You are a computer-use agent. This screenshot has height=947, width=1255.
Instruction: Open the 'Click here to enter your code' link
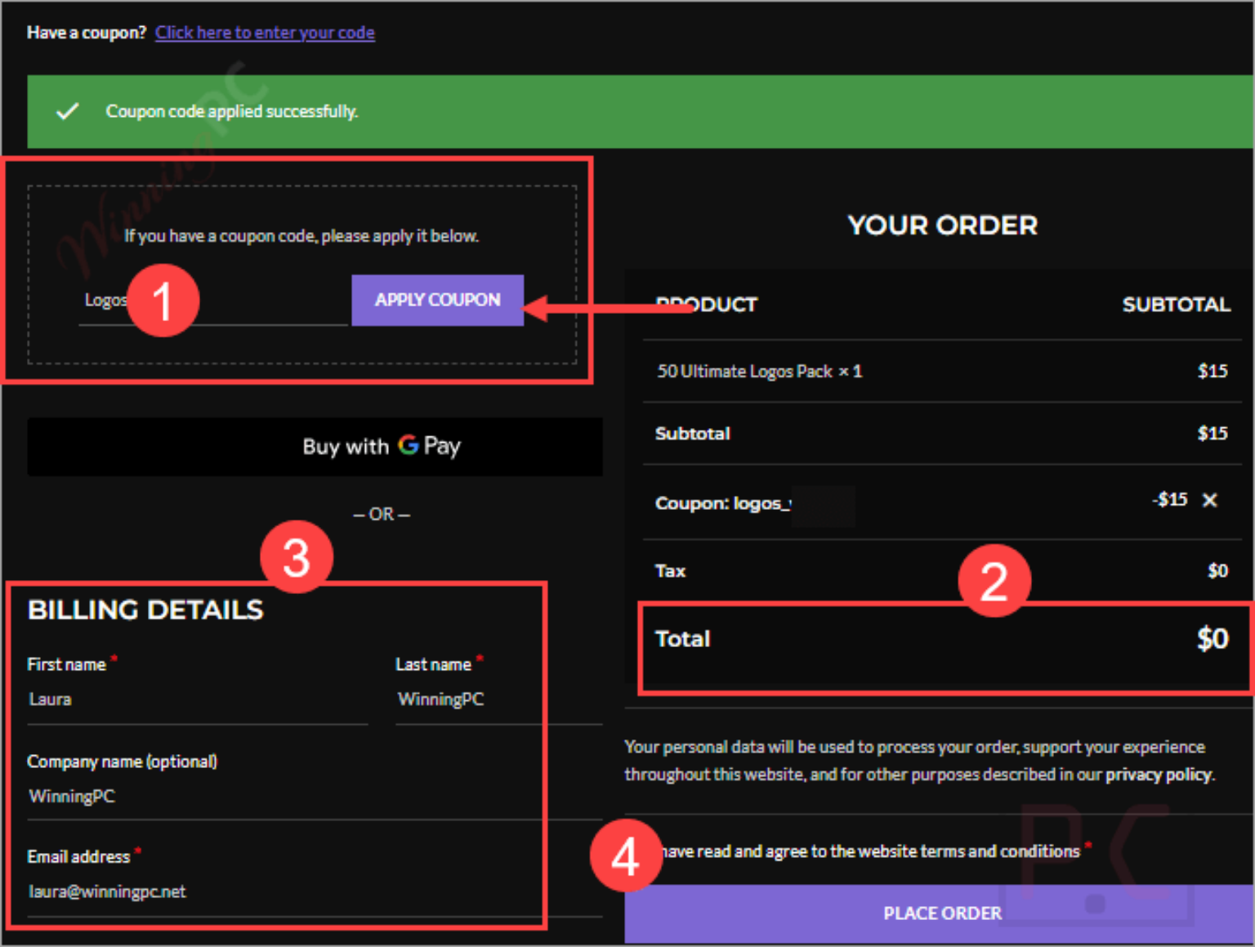[x=265, y=33]
